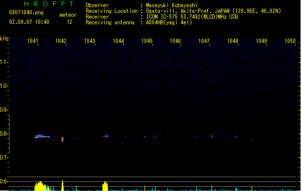
Task: Click the 1047 time axis label
Action: click(204, 41)
